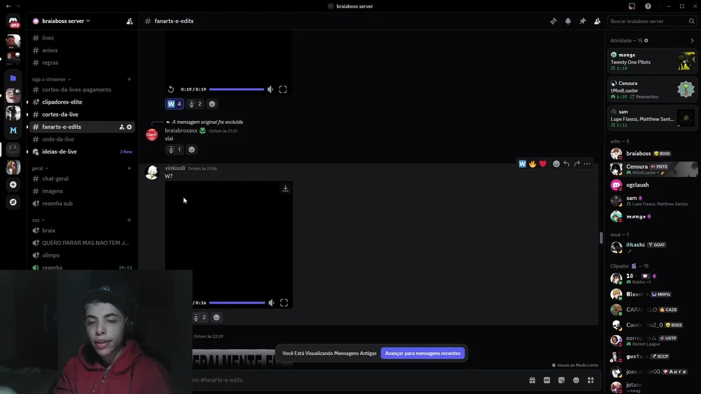Open braiabroxaxx user profile name
This screenshot has width=701, height=394.
point(181,131)
